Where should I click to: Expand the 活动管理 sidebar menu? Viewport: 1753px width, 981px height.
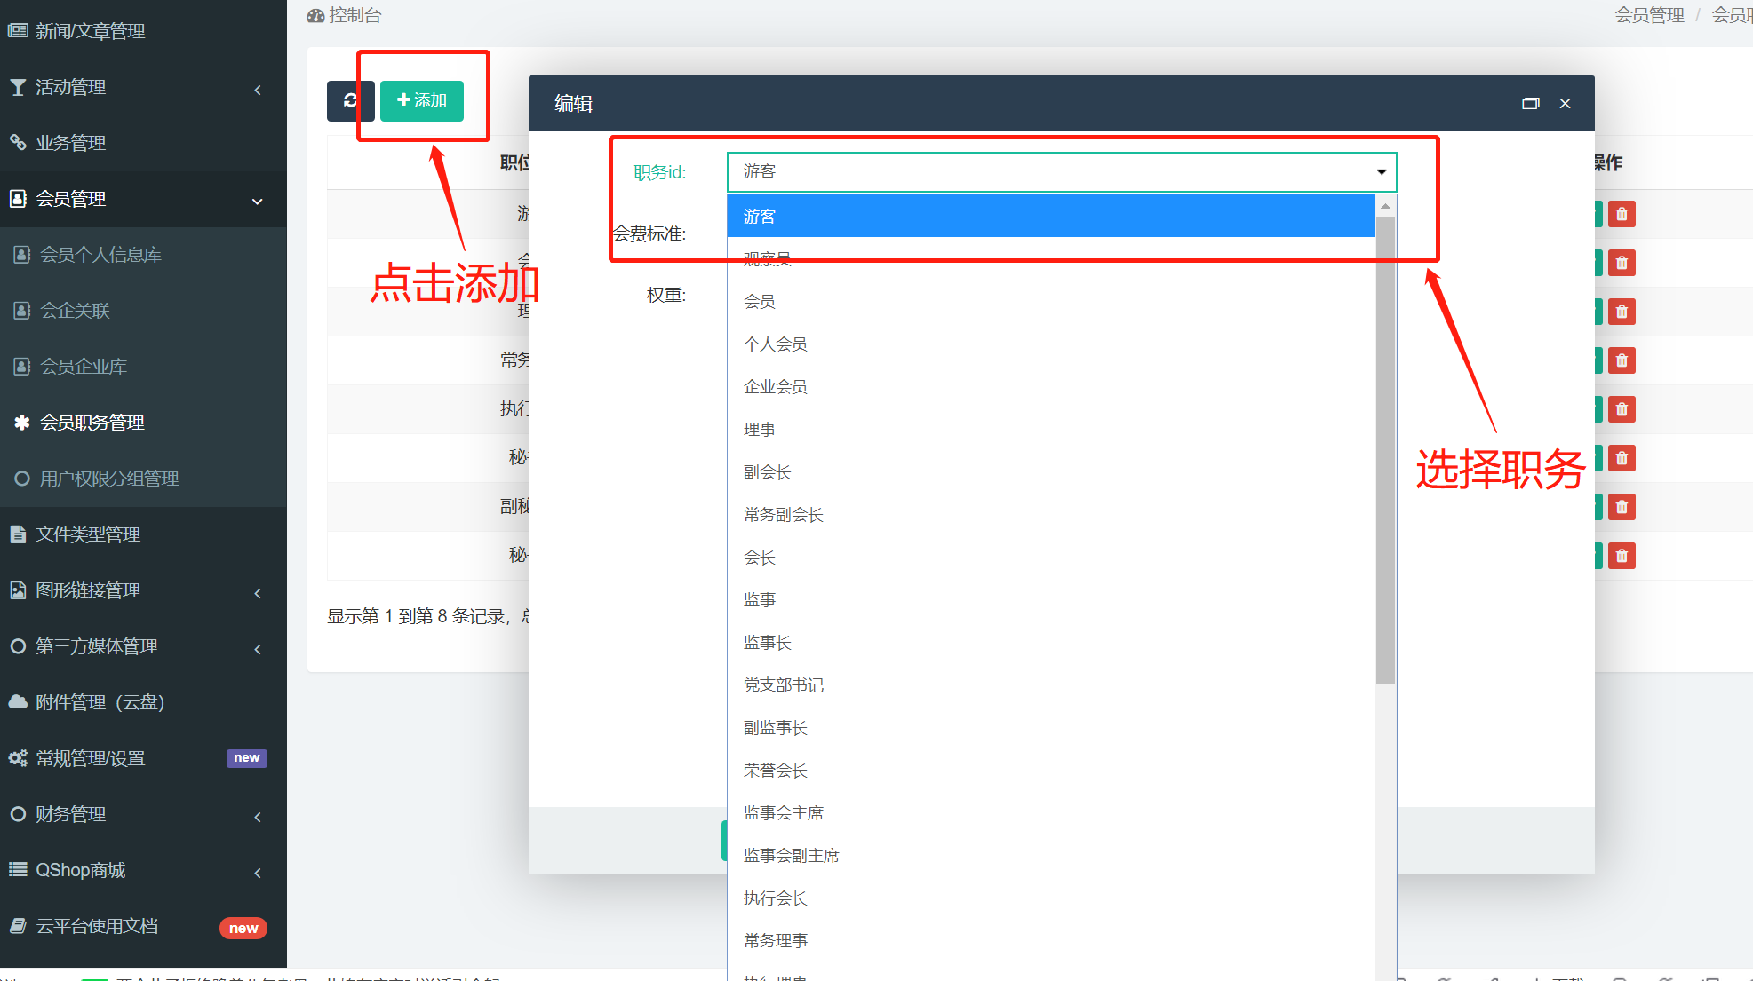click(x=258, y=88)
